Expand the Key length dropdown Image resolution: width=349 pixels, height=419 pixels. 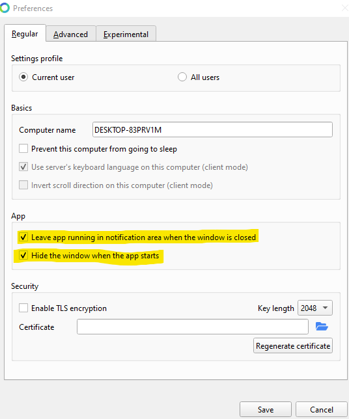tap(315, 308)
